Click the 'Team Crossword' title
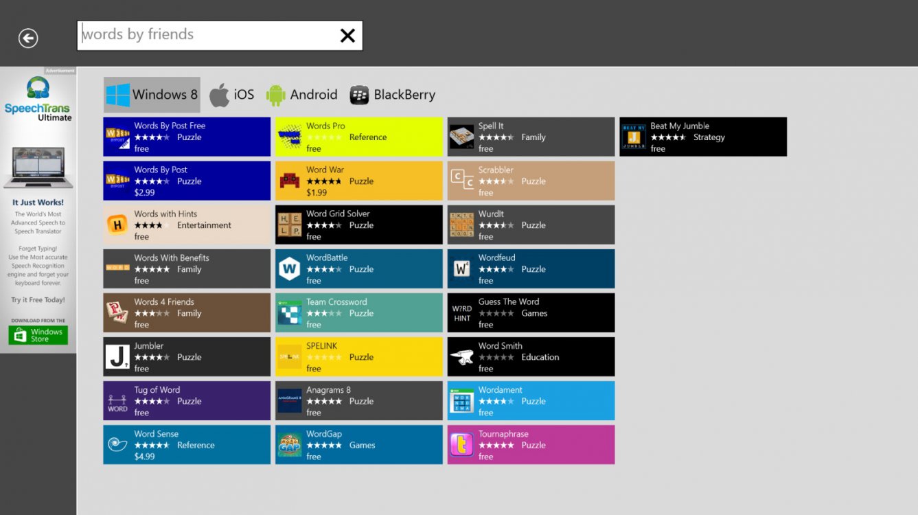 (336, 301)
